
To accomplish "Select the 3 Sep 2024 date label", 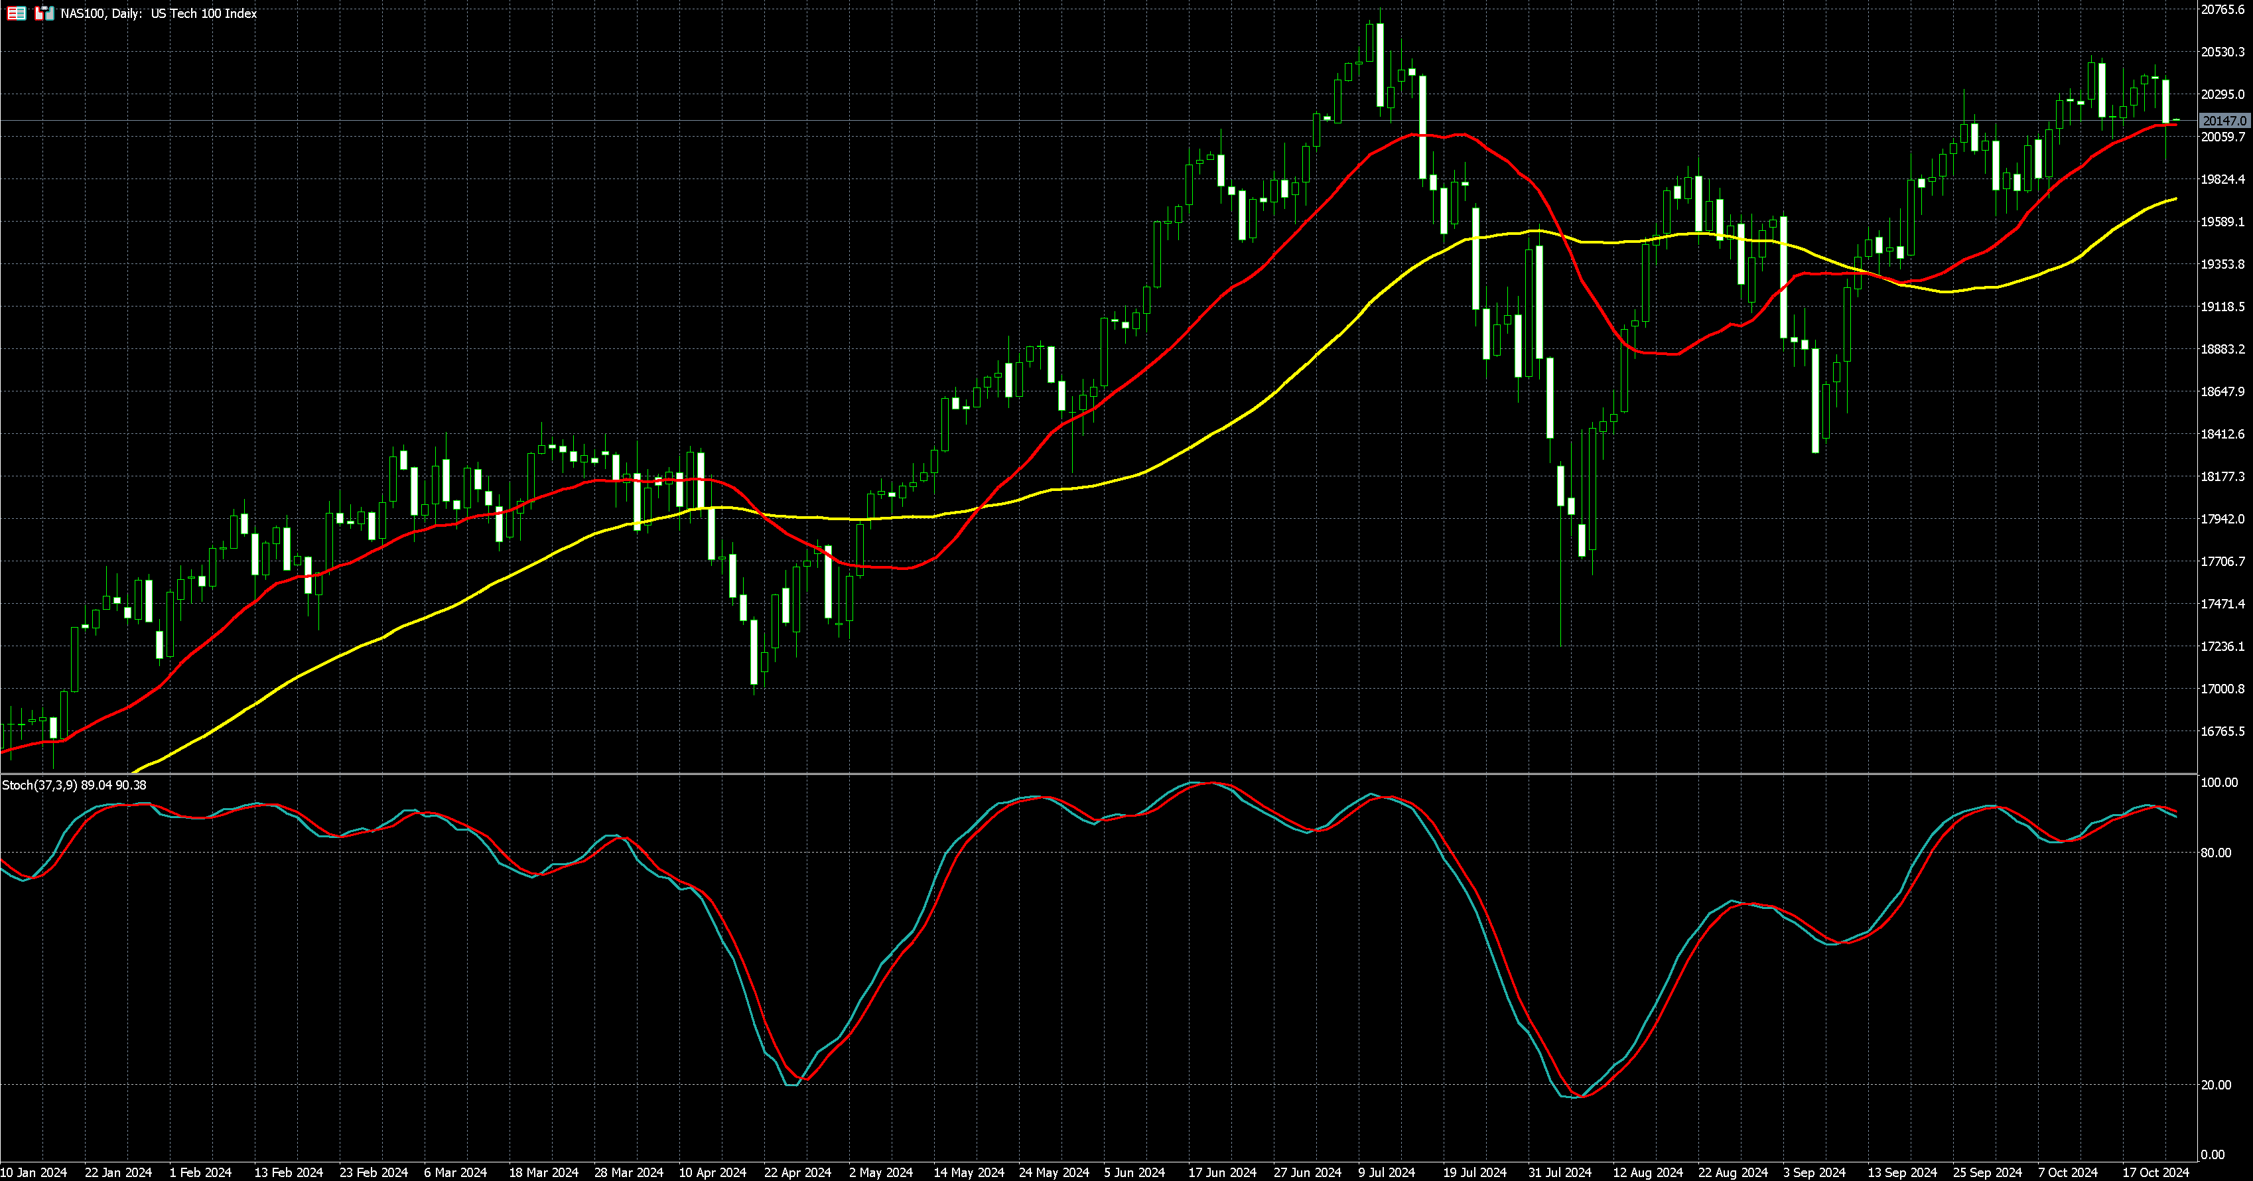I will (1814, 1172).
